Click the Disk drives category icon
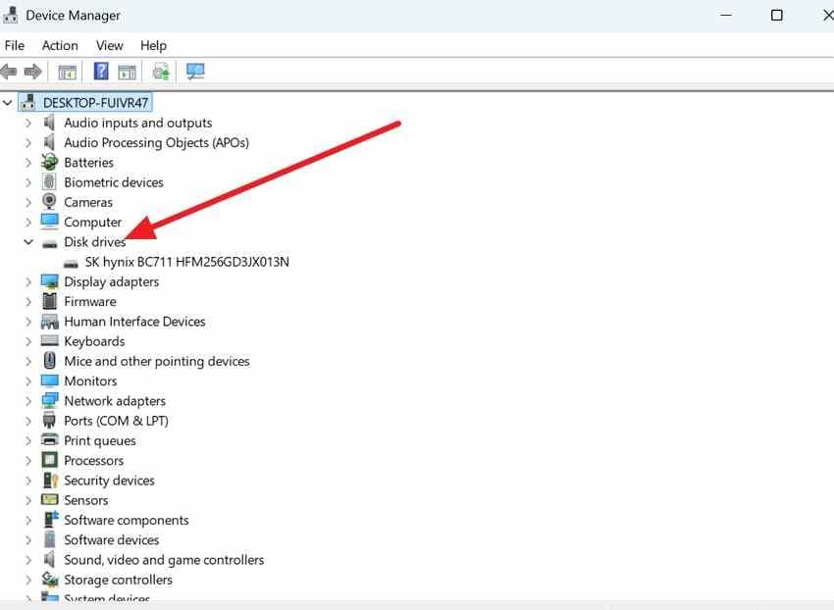 (x=49, y=243)
